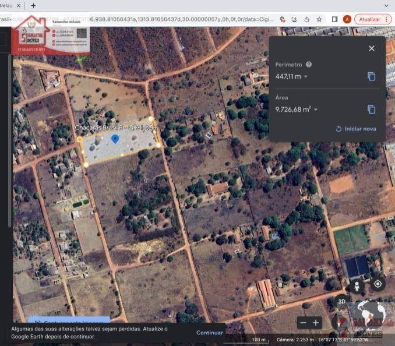The image size is (395, 346).
Task: Open Street View pegman
Action: [x=356, y=286]
